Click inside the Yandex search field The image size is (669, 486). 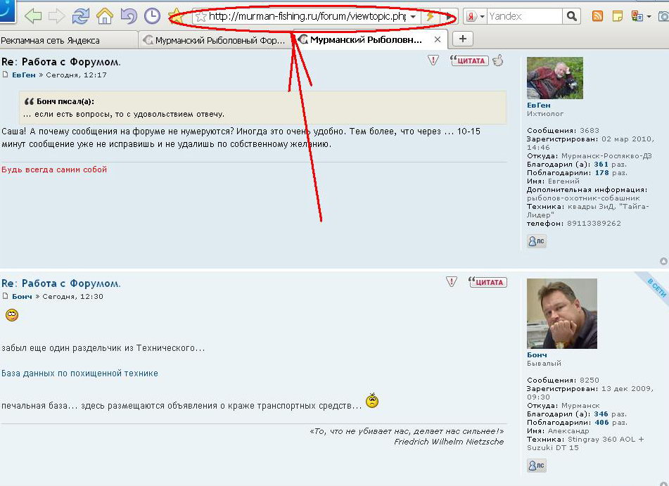pos(524,15)
